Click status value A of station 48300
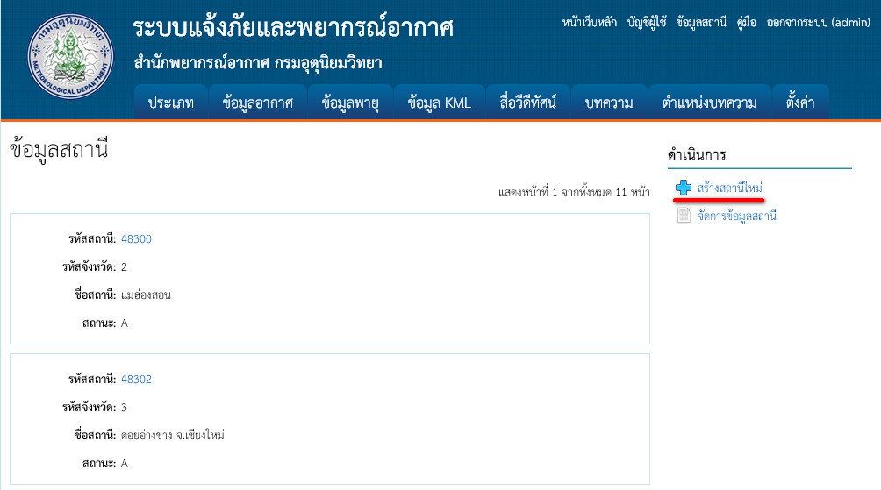881x490 pixels. 125,323
